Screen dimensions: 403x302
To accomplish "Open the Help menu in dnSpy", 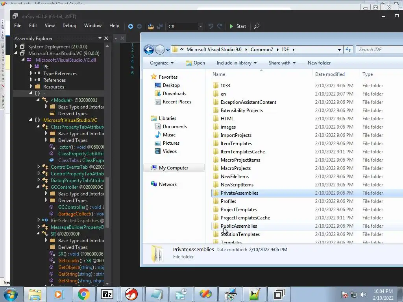I will (114, 26).
